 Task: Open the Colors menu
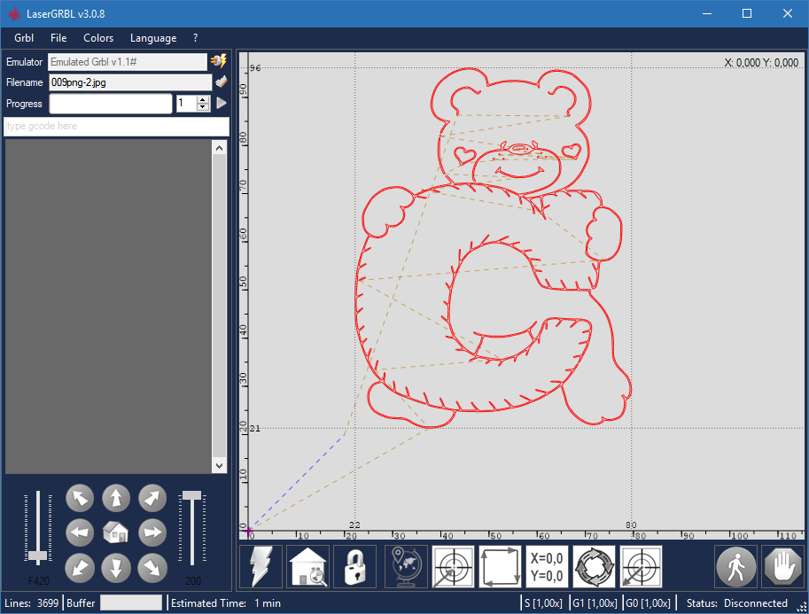coord(98,38)
